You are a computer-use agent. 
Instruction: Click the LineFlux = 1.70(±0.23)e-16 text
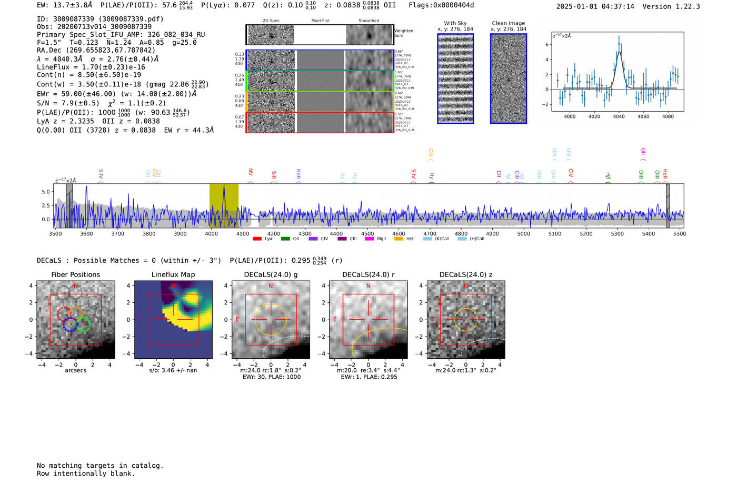[91, 67]
